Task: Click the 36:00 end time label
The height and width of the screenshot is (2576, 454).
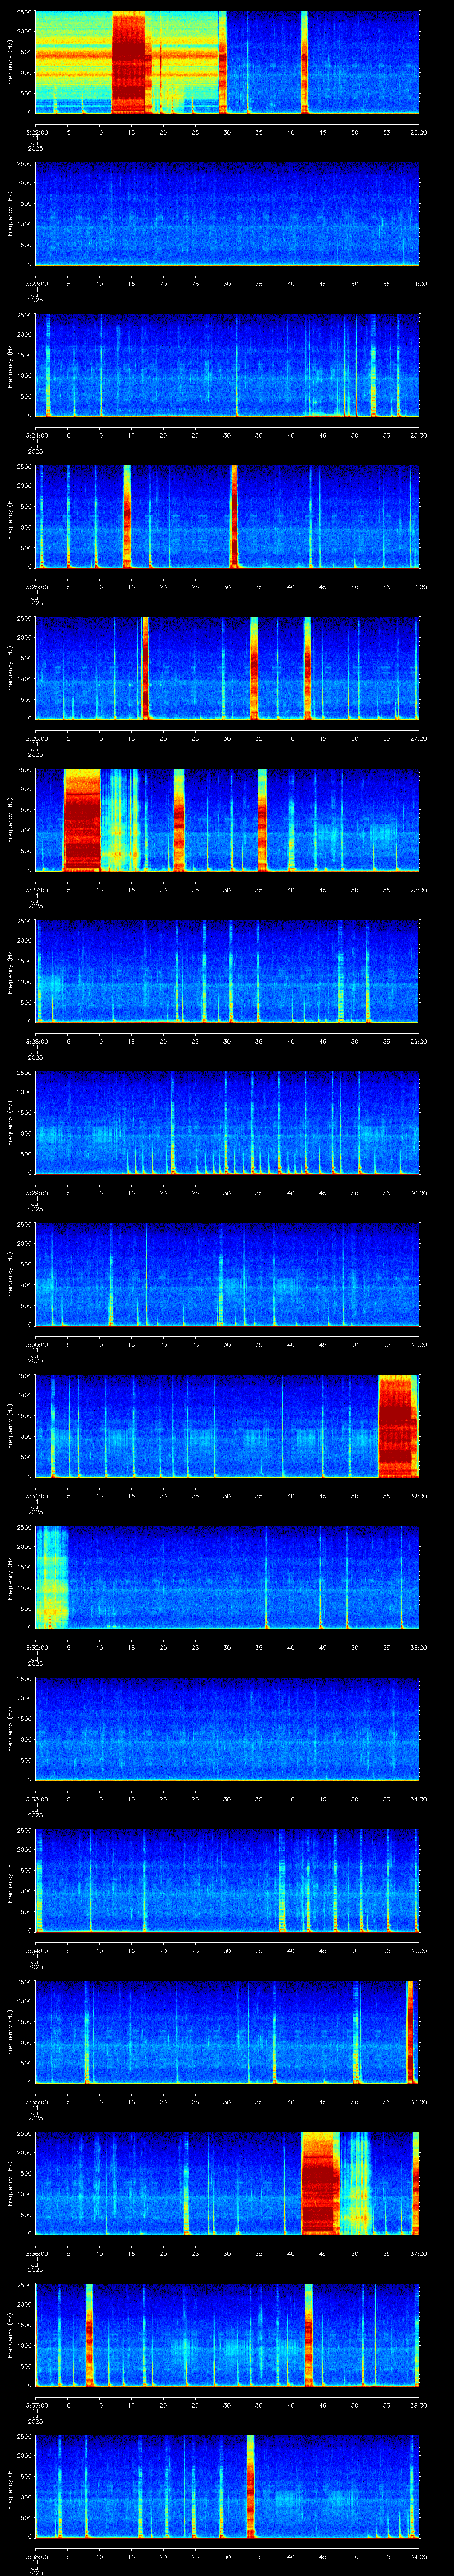Action: point(417,2102)
